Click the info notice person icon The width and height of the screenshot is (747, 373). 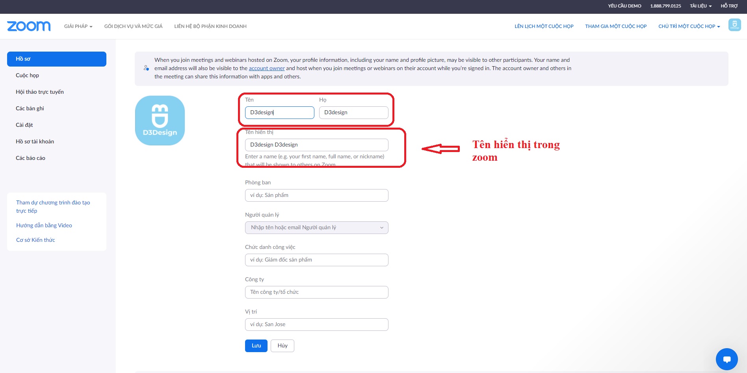click(x=146, y=68)
